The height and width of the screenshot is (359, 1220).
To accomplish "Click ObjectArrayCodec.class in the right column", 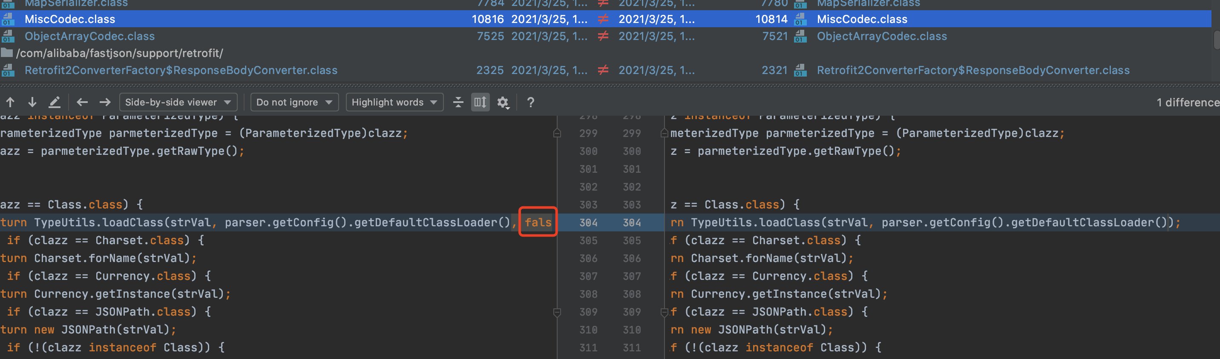I will click(x=881, y=37).
